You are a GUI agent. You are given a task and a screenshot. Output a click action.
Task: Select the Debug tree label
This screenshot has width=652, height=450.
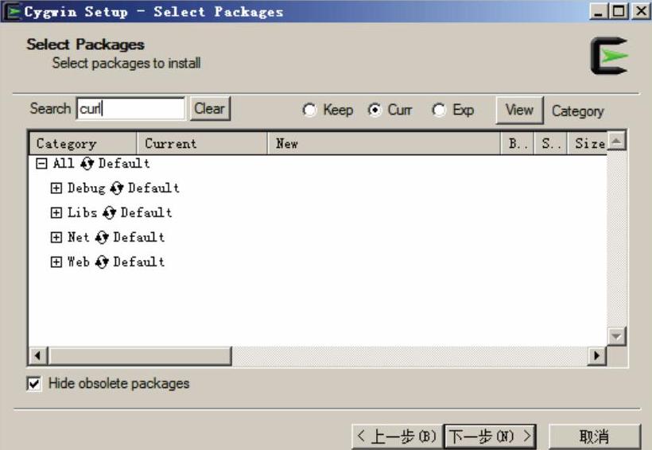point(87,188)
